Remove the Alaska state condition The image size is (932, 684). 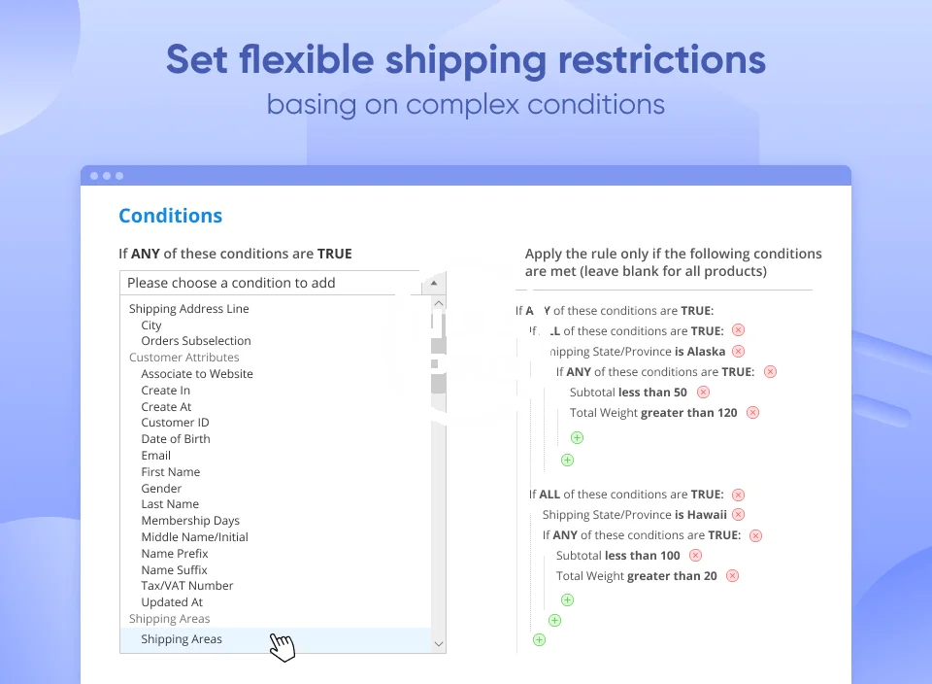tap(738, 352)
